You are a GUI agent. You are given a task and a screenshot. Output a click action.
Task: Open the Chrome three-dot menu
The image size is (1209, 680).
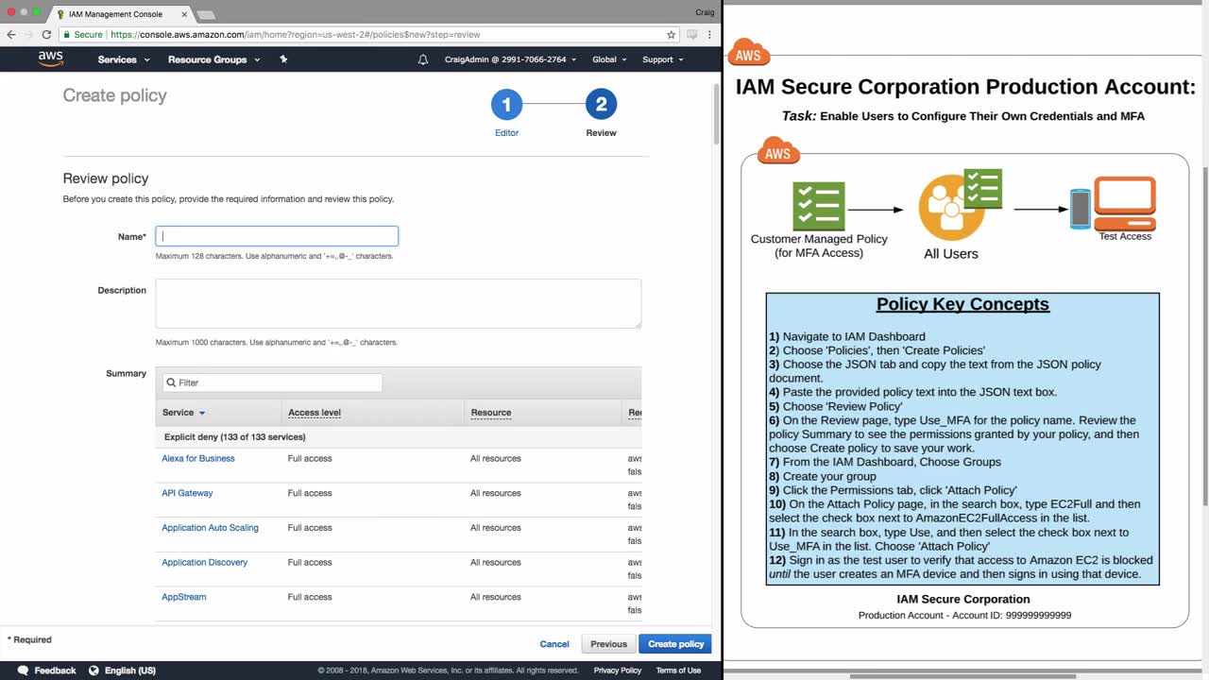coord(709,35)
